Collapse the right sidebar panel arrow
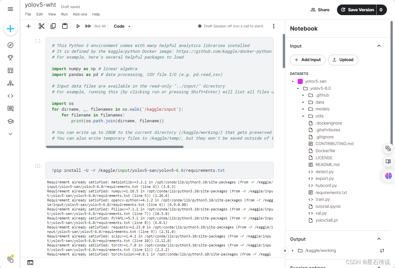395x268 pixels. click(x=285, y=250)
